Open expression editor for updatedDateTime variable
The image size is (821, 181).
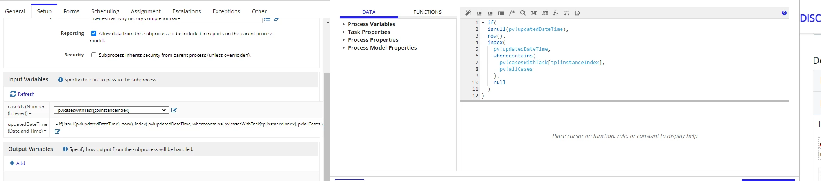tap(57, 132)
